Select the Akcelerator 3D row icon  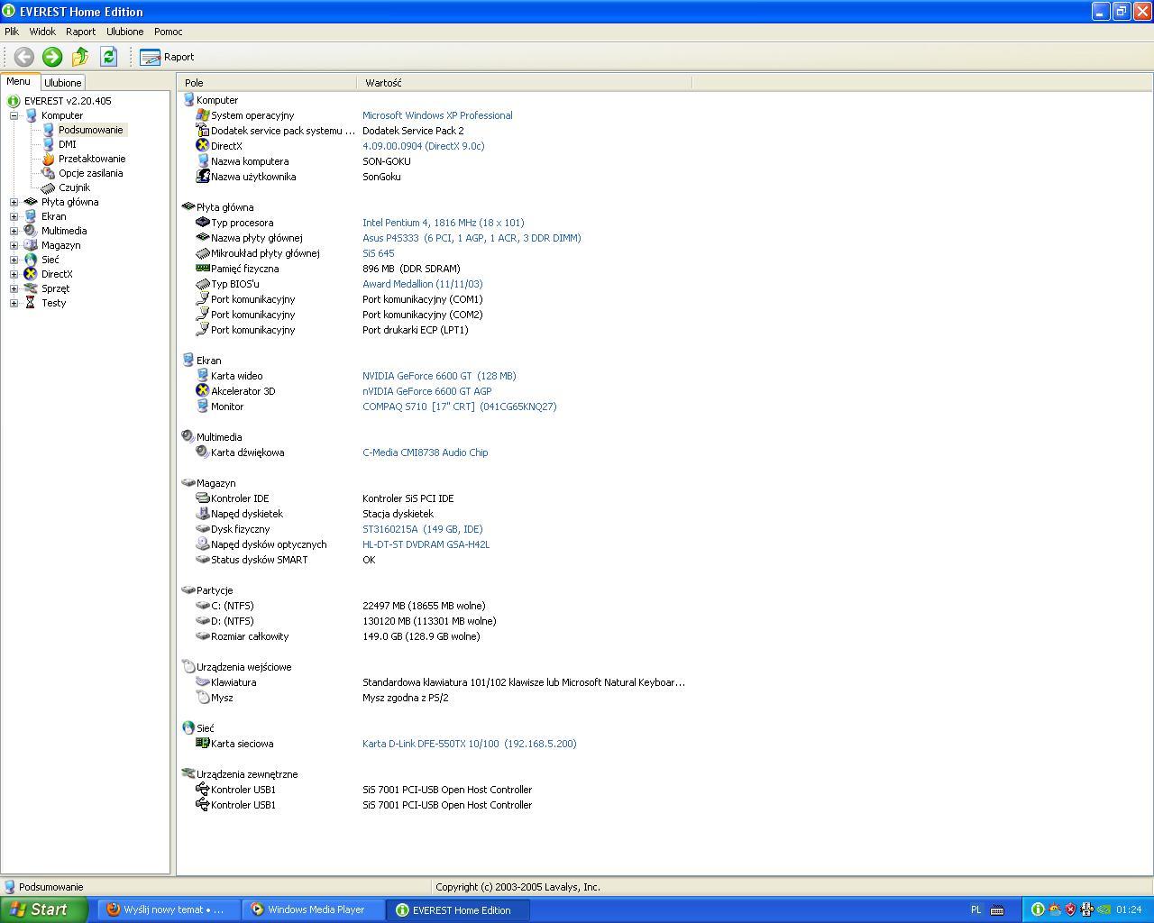[x=203, y=391]
